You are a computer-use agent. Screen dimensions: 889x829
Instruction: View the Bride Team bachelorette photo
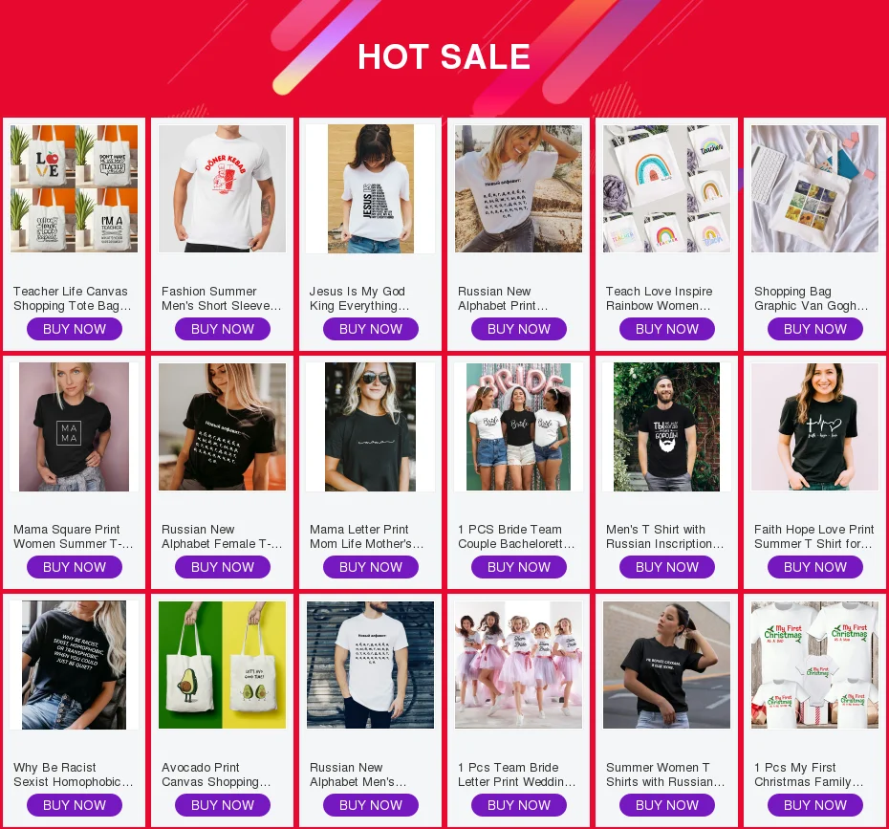(519, 426)
